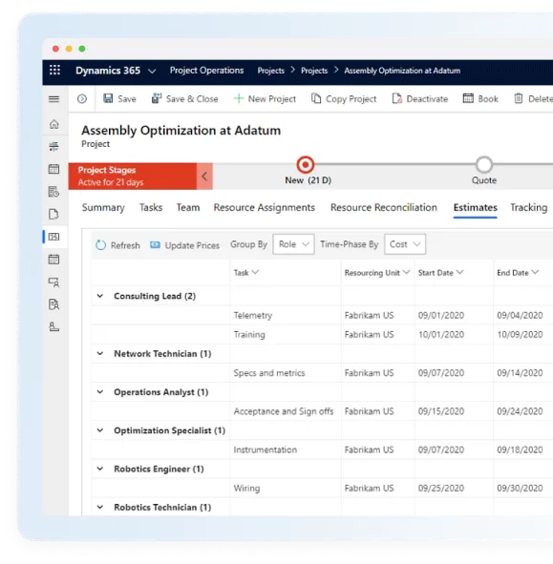Click Copy Project button

344,98
